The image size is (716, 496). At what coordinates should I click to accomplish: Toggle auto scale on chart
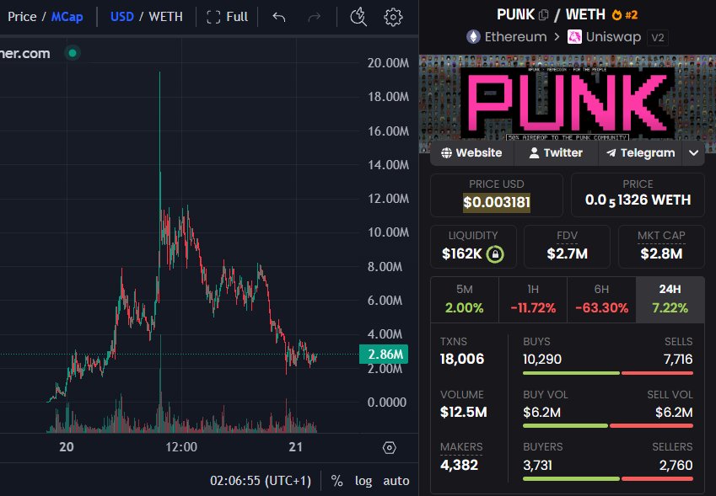pos(396,481)
